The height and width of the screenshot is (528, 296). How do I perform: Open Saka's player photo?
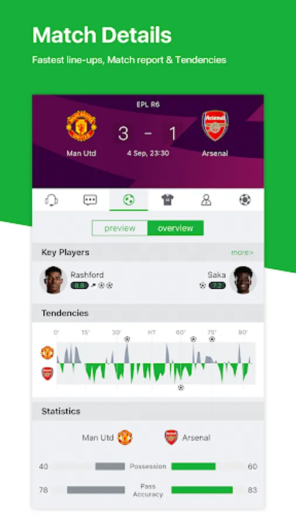243,280
